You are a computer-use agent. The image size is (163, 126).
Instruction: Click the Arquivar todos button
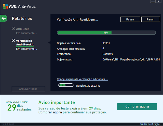click(28, 89)
